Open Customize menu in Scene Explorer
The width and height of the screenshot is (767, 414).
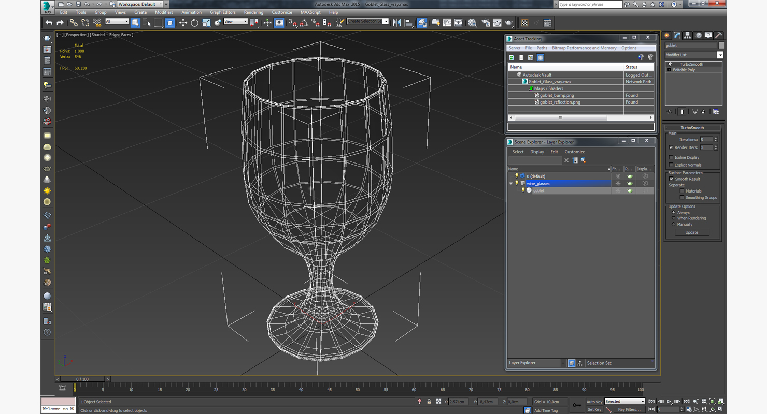coord(574,152)
